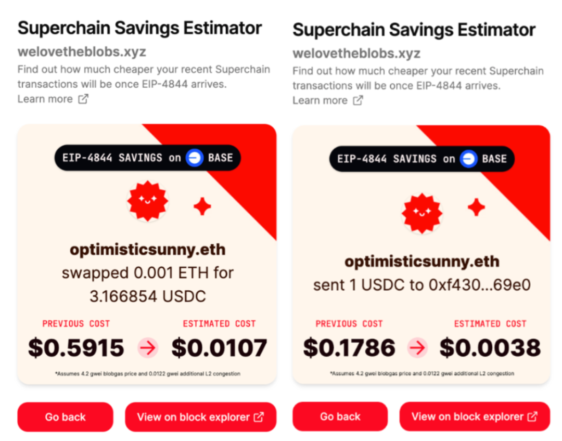Click the red sparkle star on left card

(202, 206)
